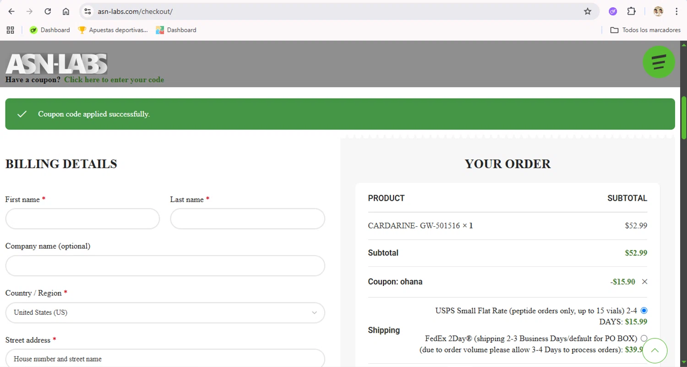Open the Chrome profile avatar
687x367 pixels.
click(658, 11)
